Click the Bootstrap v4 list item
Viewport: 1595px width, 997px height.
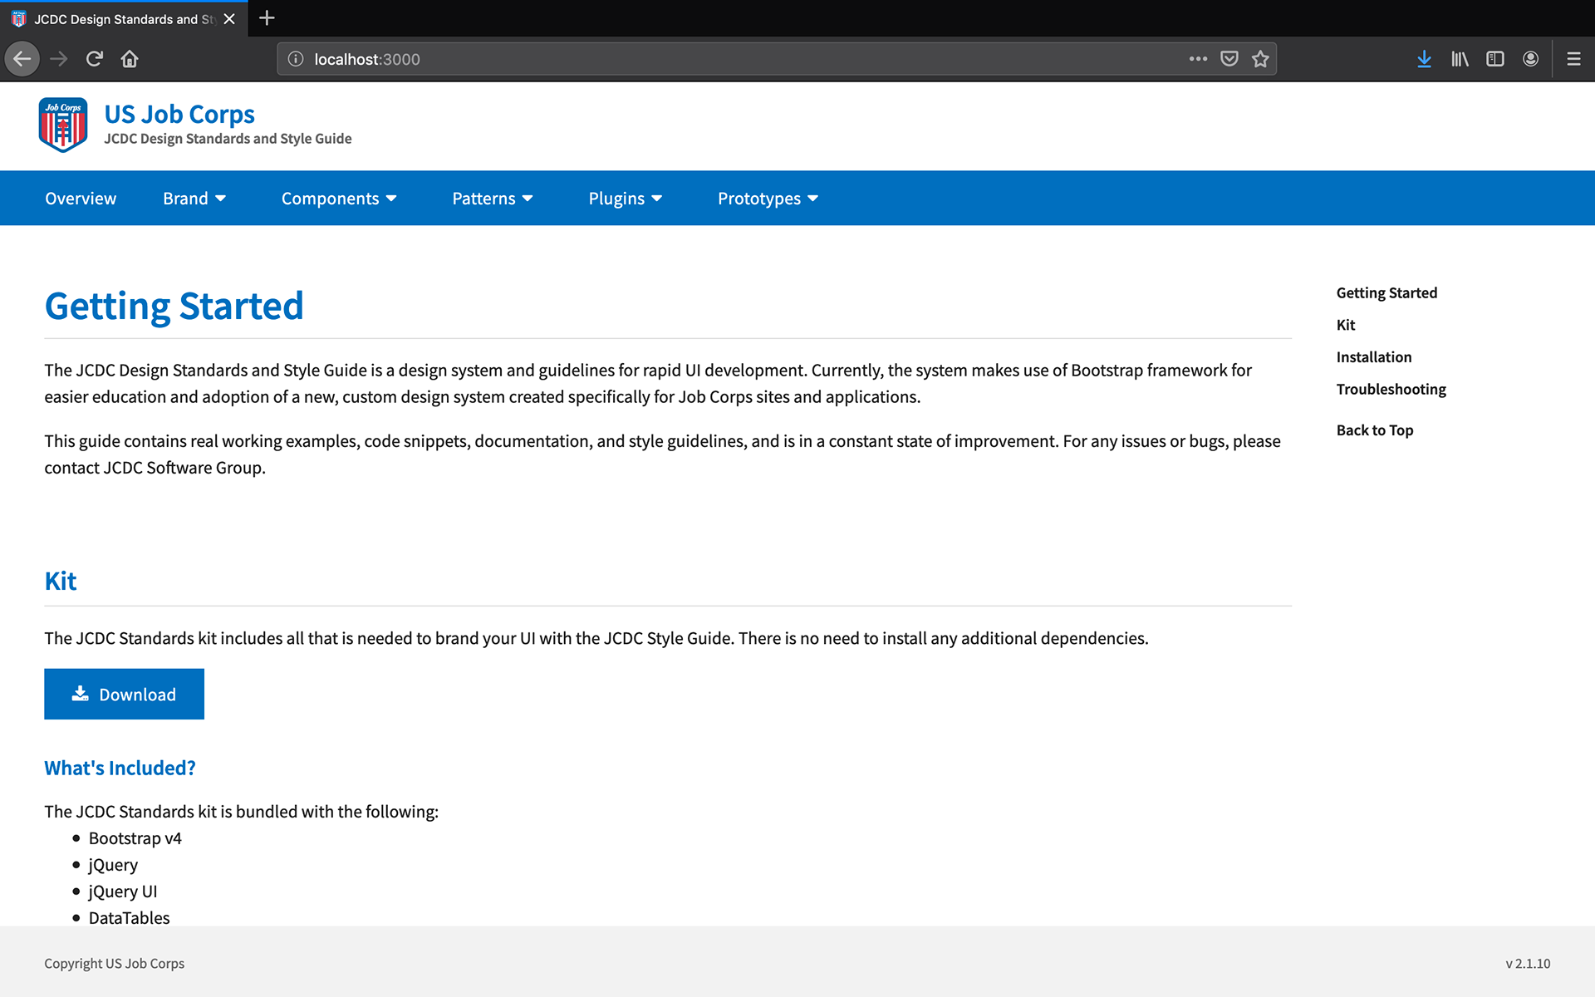click(x=135, y=838)
